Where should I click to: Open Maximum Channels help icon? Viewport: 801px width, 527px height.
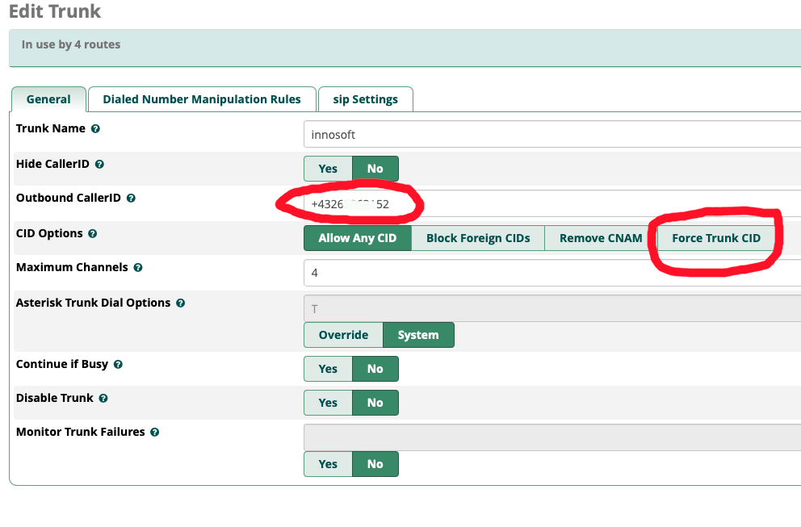click(x=138, y=268)
